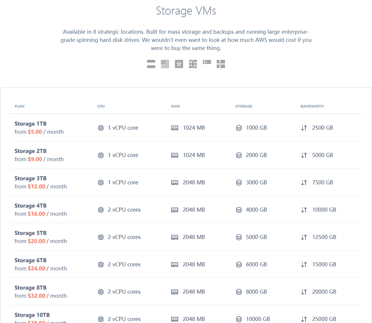Click the $9.00 price text

click(35, 159)
